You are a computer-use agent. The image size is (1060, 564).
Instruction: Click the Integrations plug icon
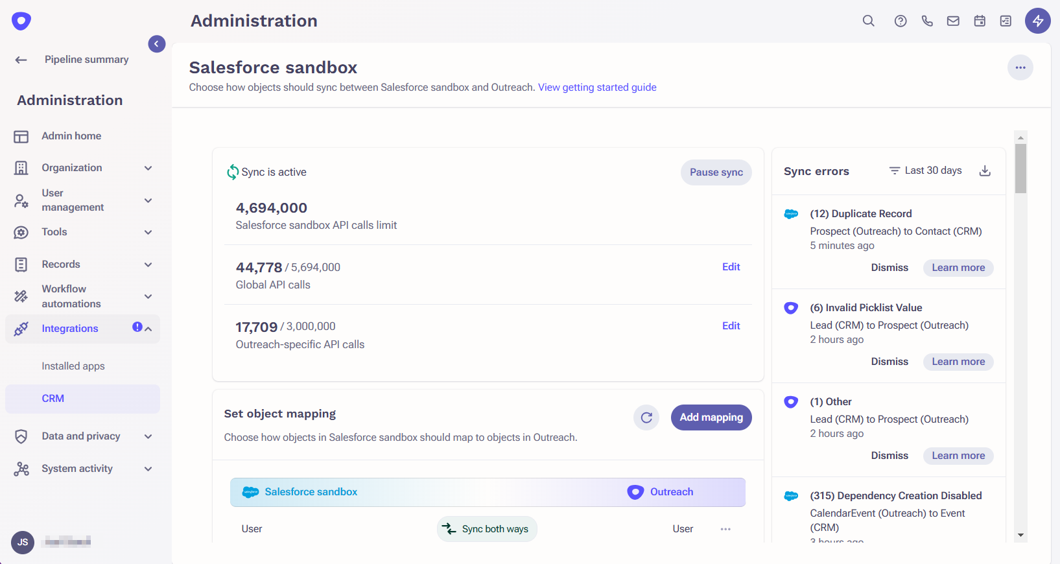[21, 329]
